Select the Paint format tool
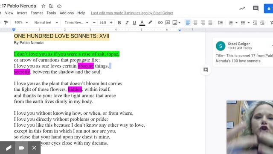This screenshot has width=273, height=154. 6,23
